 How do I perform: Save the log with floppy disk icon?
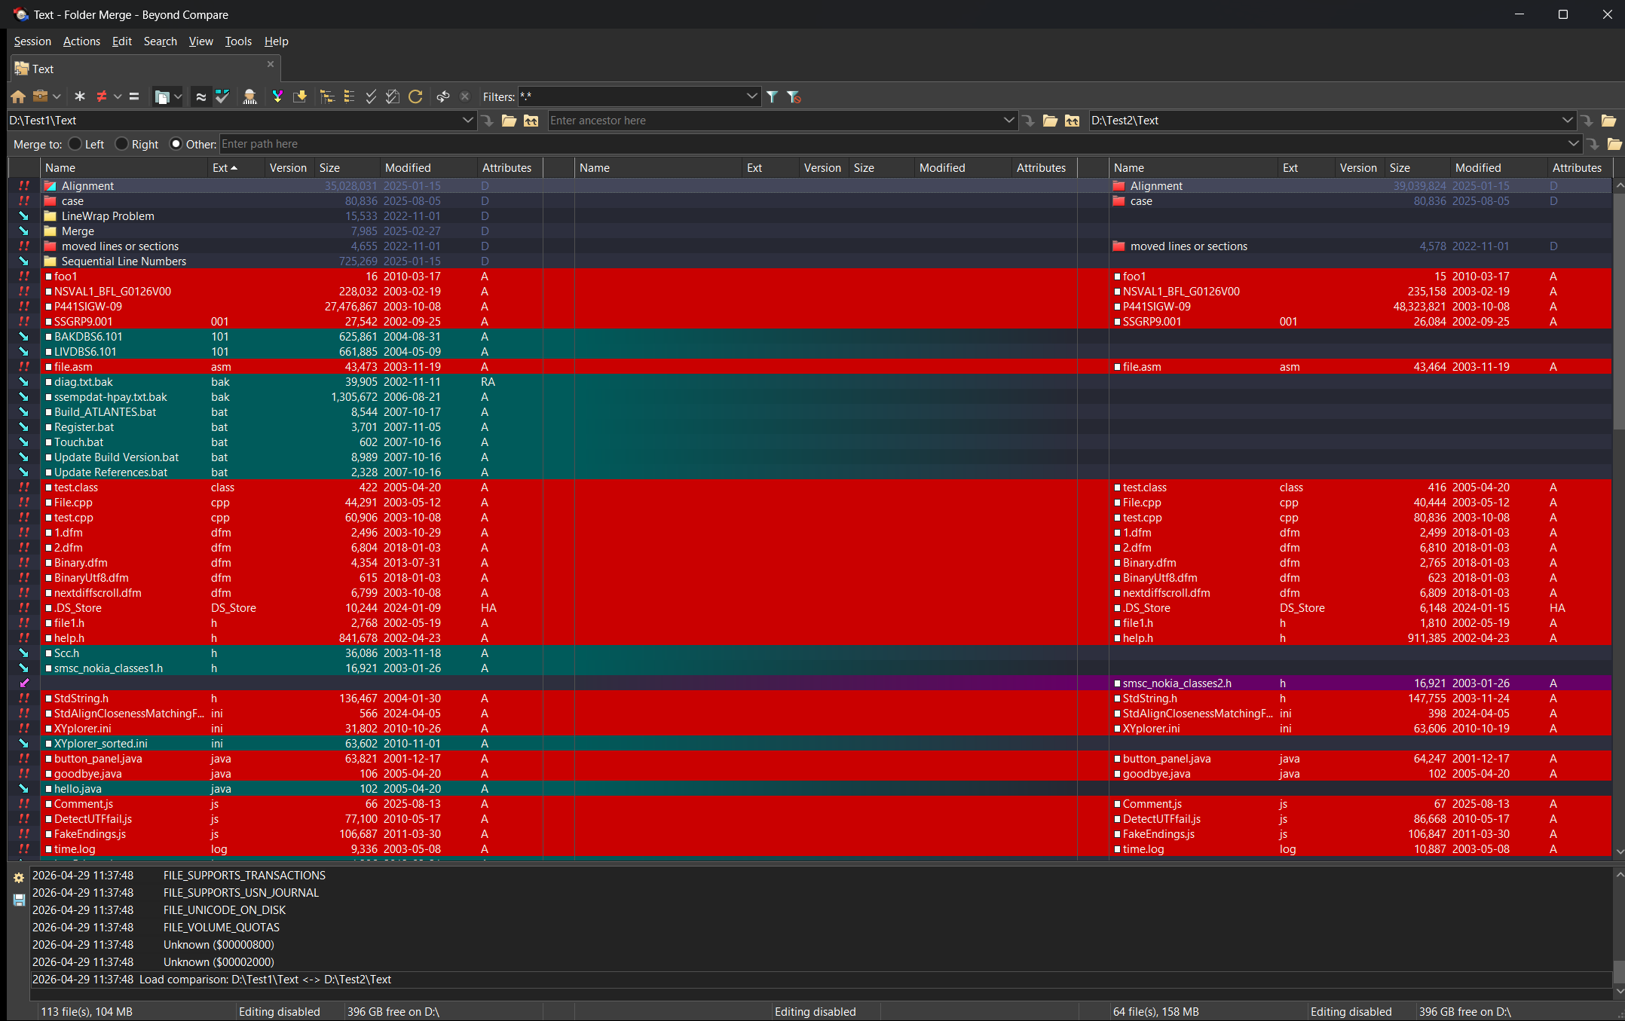tap(20, 900)
